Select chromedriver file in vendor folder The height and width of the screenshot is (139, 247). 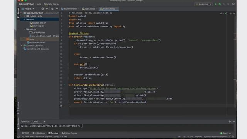(37, 32)
